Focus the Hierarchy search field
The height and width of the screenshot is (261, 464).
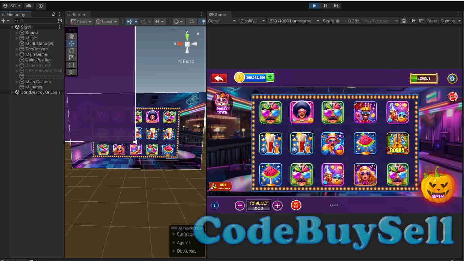(35, 21)
